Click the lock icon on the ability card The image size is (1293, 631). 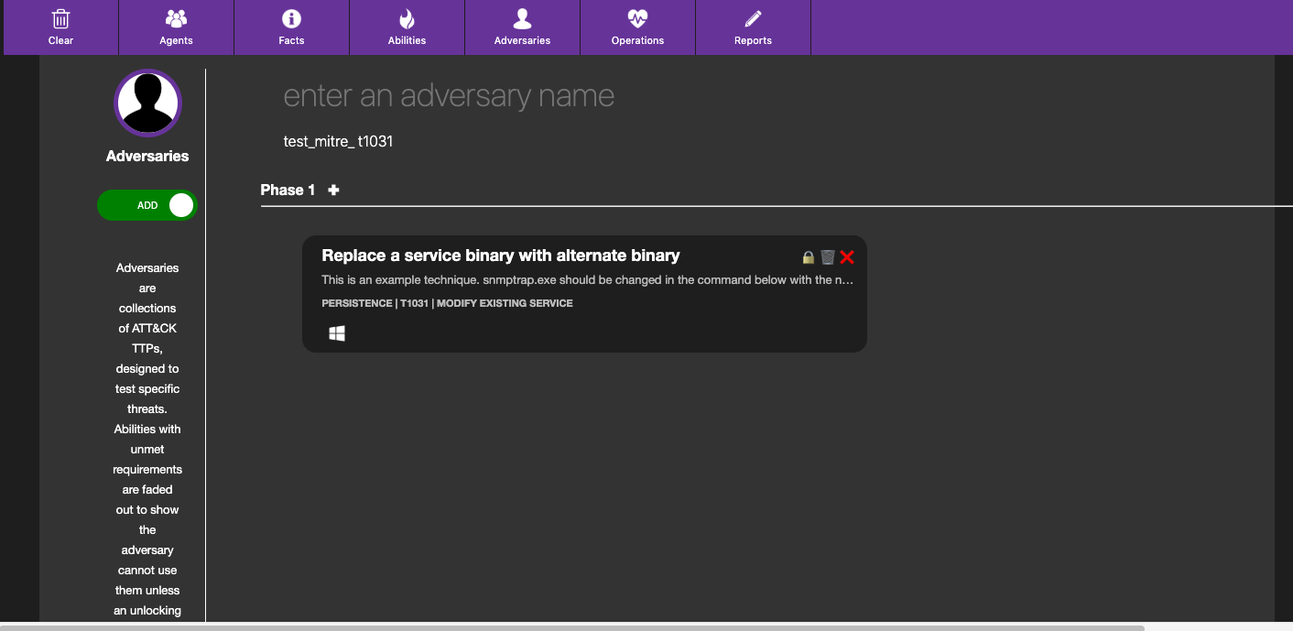pos(809,257)
